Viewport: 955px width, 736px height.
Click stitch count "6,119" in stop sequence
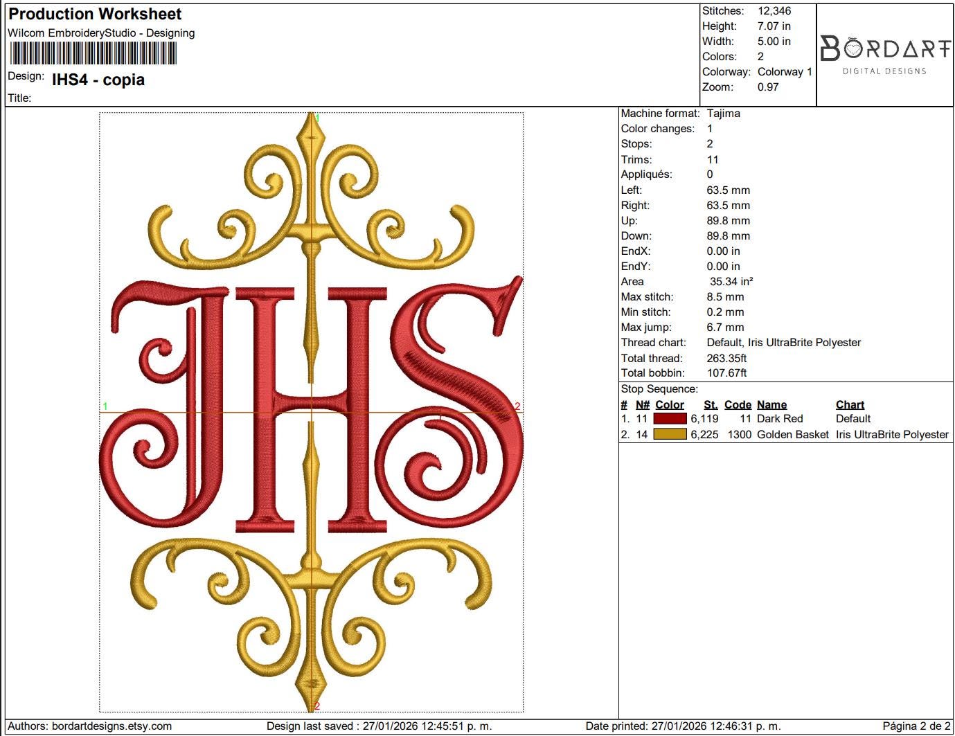[704, 418]
